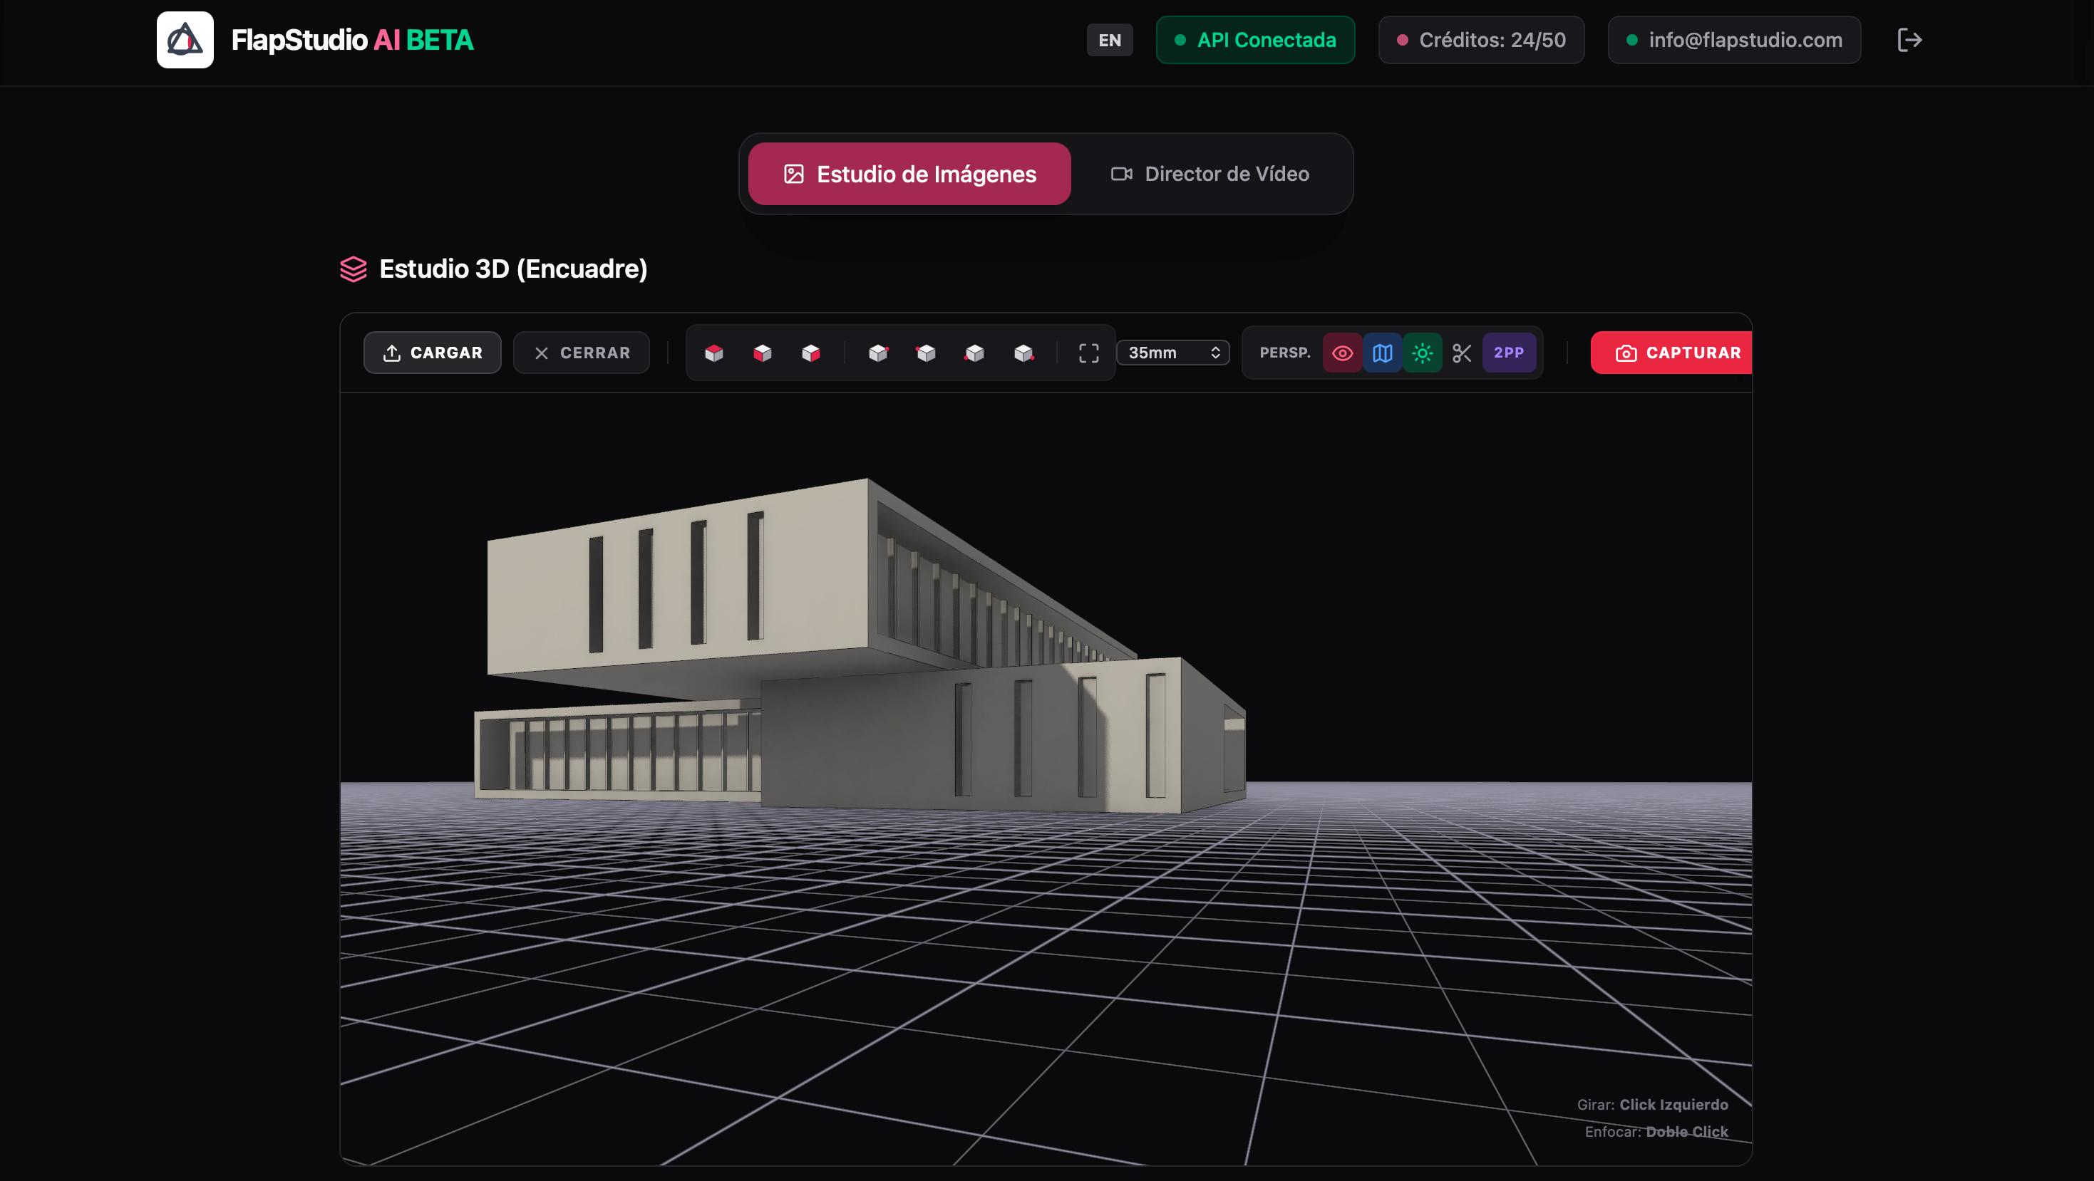Screen dimensions: 2094x1181
Task: Choose the top-left corner isometric cube view
Action: pyautogui.click(x=926, y=353)
